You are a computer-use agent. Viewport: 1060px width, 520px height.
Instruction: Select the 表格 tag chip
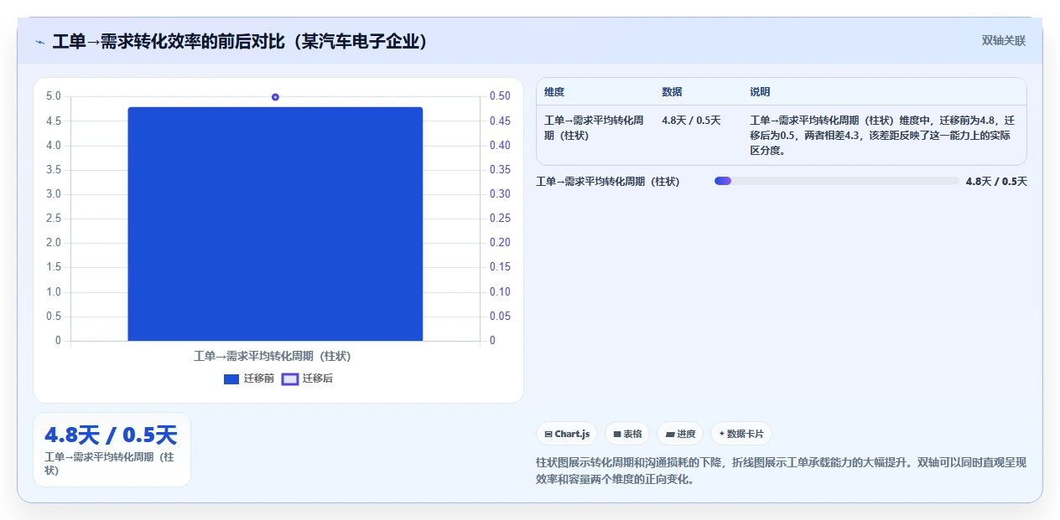627,434
